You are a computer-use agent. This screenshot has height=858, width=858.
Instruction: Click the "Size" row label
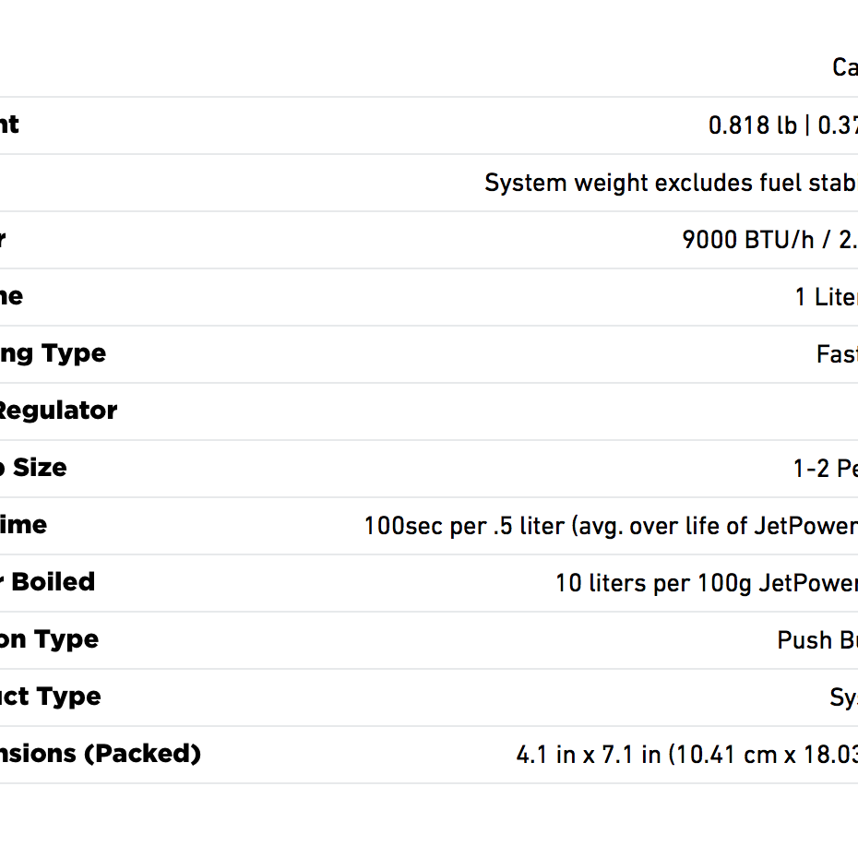pos(39,468)
